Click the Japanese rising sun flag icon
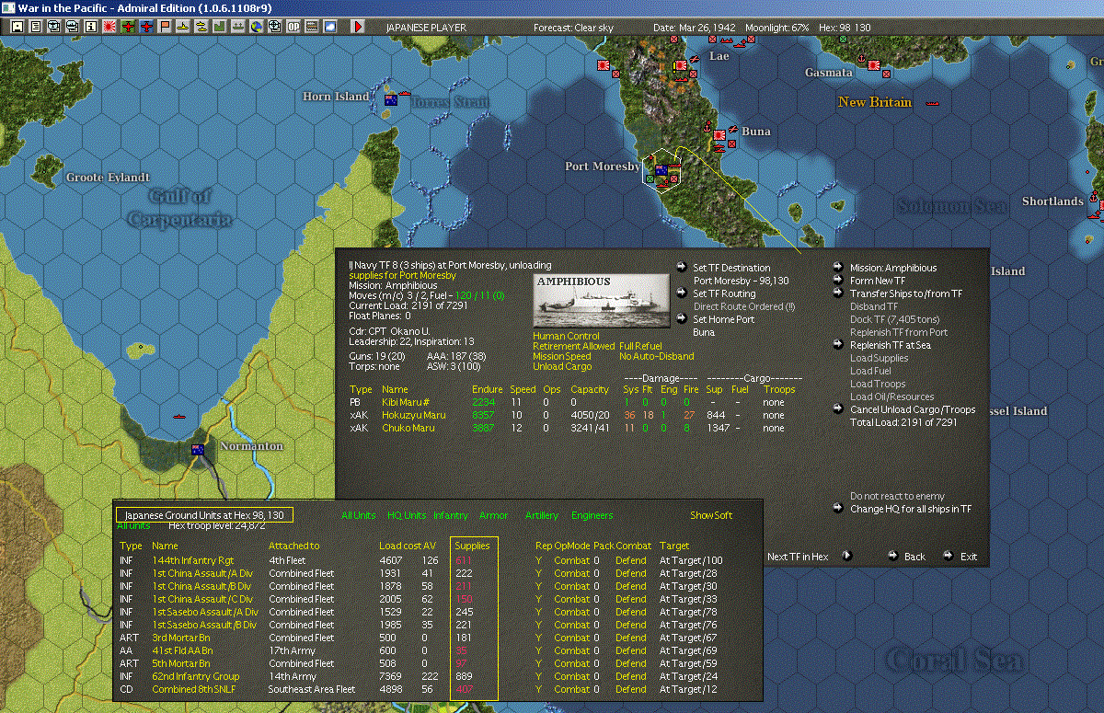This screenshot has height=713, width=1104. 109,27
